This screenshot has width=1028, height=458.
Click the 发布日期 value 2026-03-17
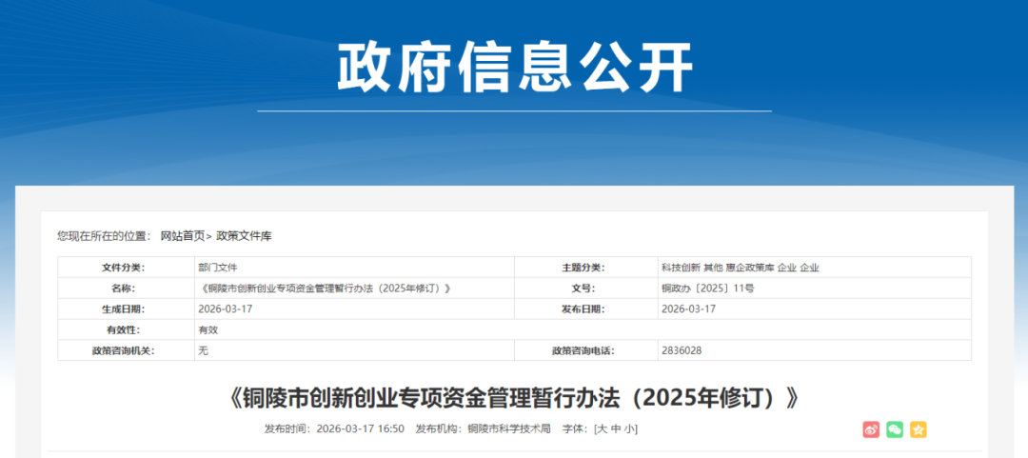688,309
